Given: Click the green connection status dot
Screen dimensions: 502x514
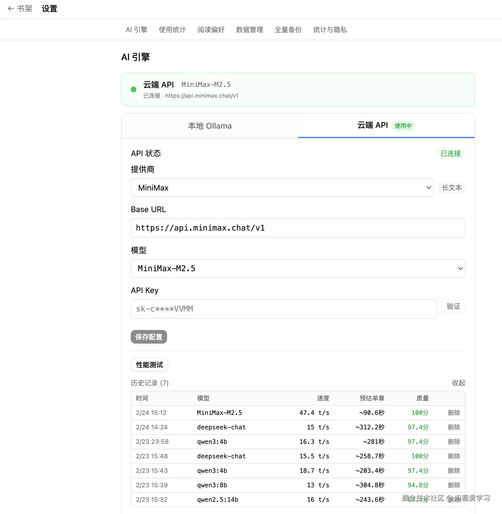Looking at the screenshot, I should [x=134, y=89].
